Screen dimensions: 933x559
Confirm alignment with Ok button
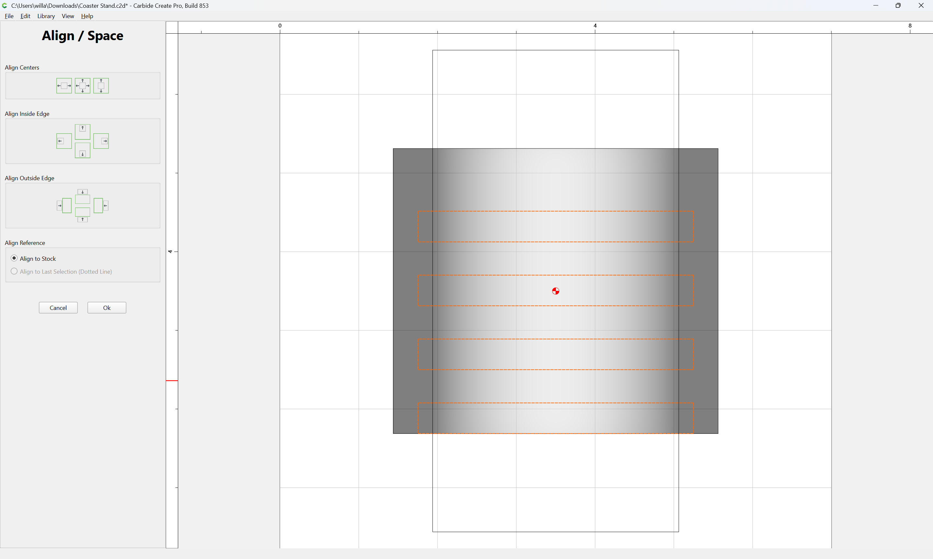point(107,308)
